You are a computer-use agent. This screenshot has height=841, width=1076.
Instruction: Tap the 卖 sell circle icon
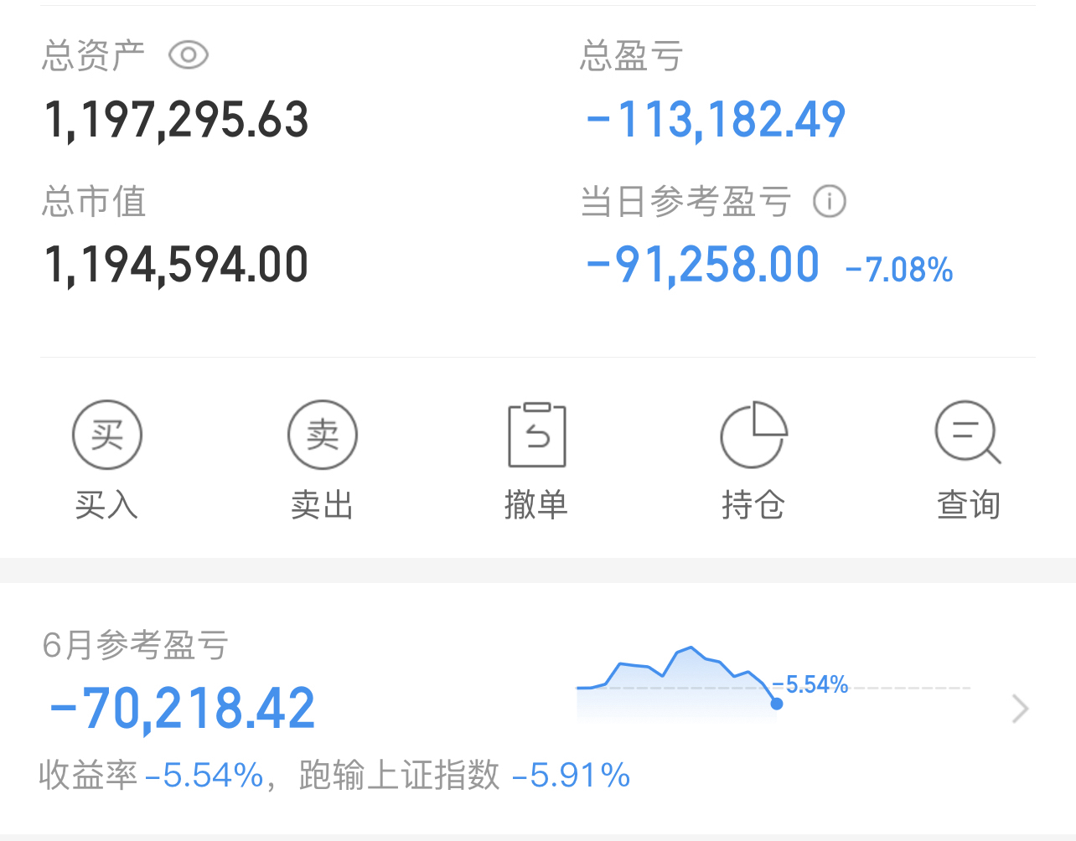click(x=323, y=435)
